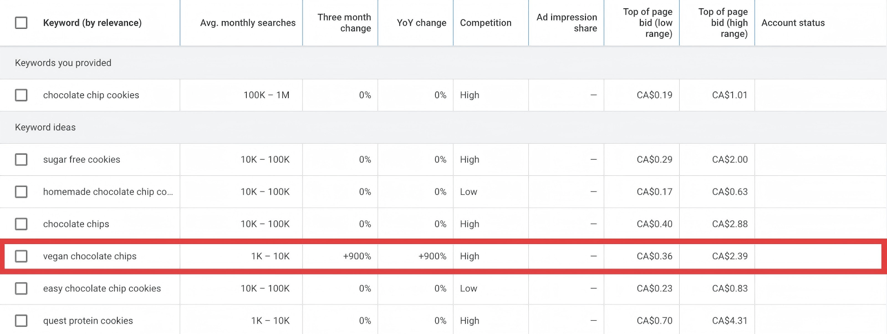Click Top of page bid (low range)

[x=647, y=23]
